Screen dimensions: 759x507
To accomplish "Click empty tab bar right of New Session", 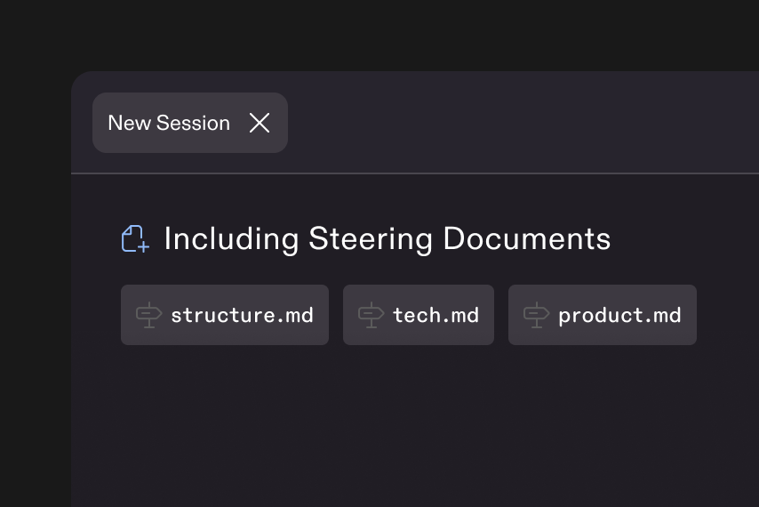I will tap(515, 123).
